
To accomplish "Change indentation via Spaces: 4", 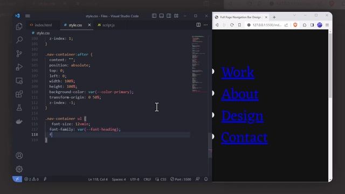I will coord(119,179).
